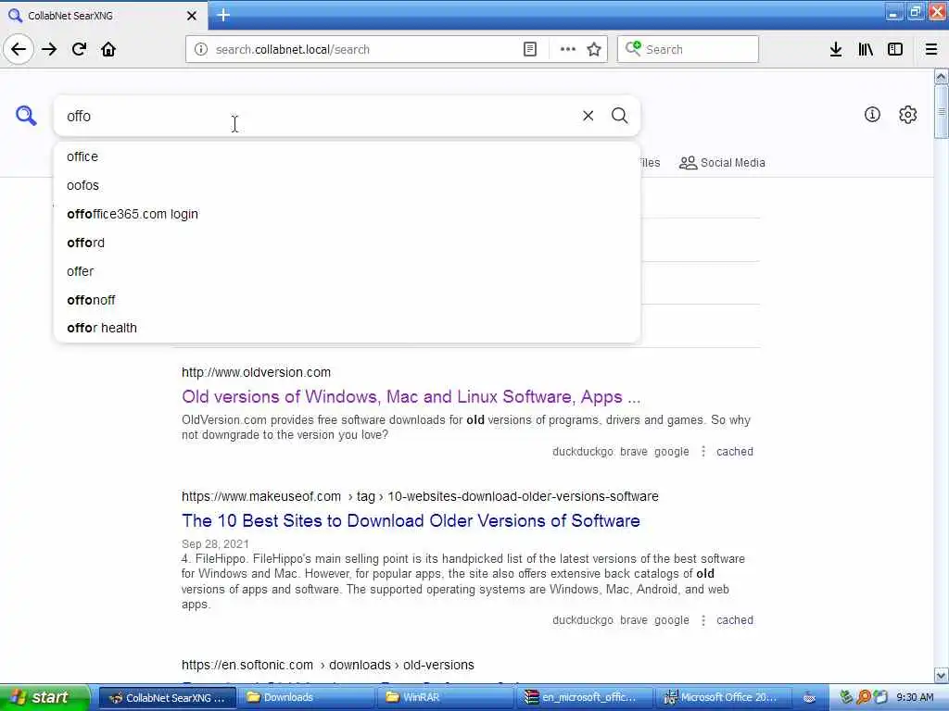Clear the search query text

coord(588,115)
